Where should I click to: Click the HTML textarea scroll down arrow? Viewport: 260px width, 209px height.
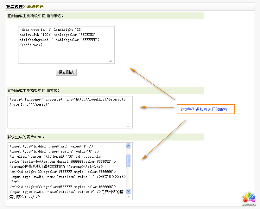coord(128,191)
